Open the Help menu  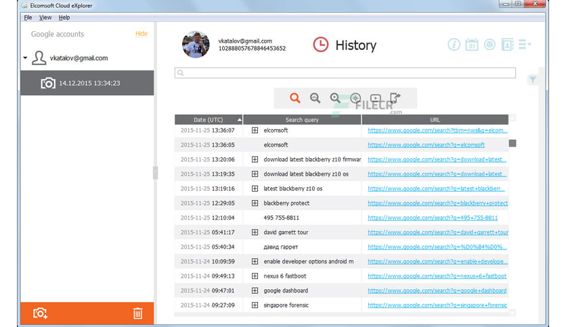(x=64, y=18)
